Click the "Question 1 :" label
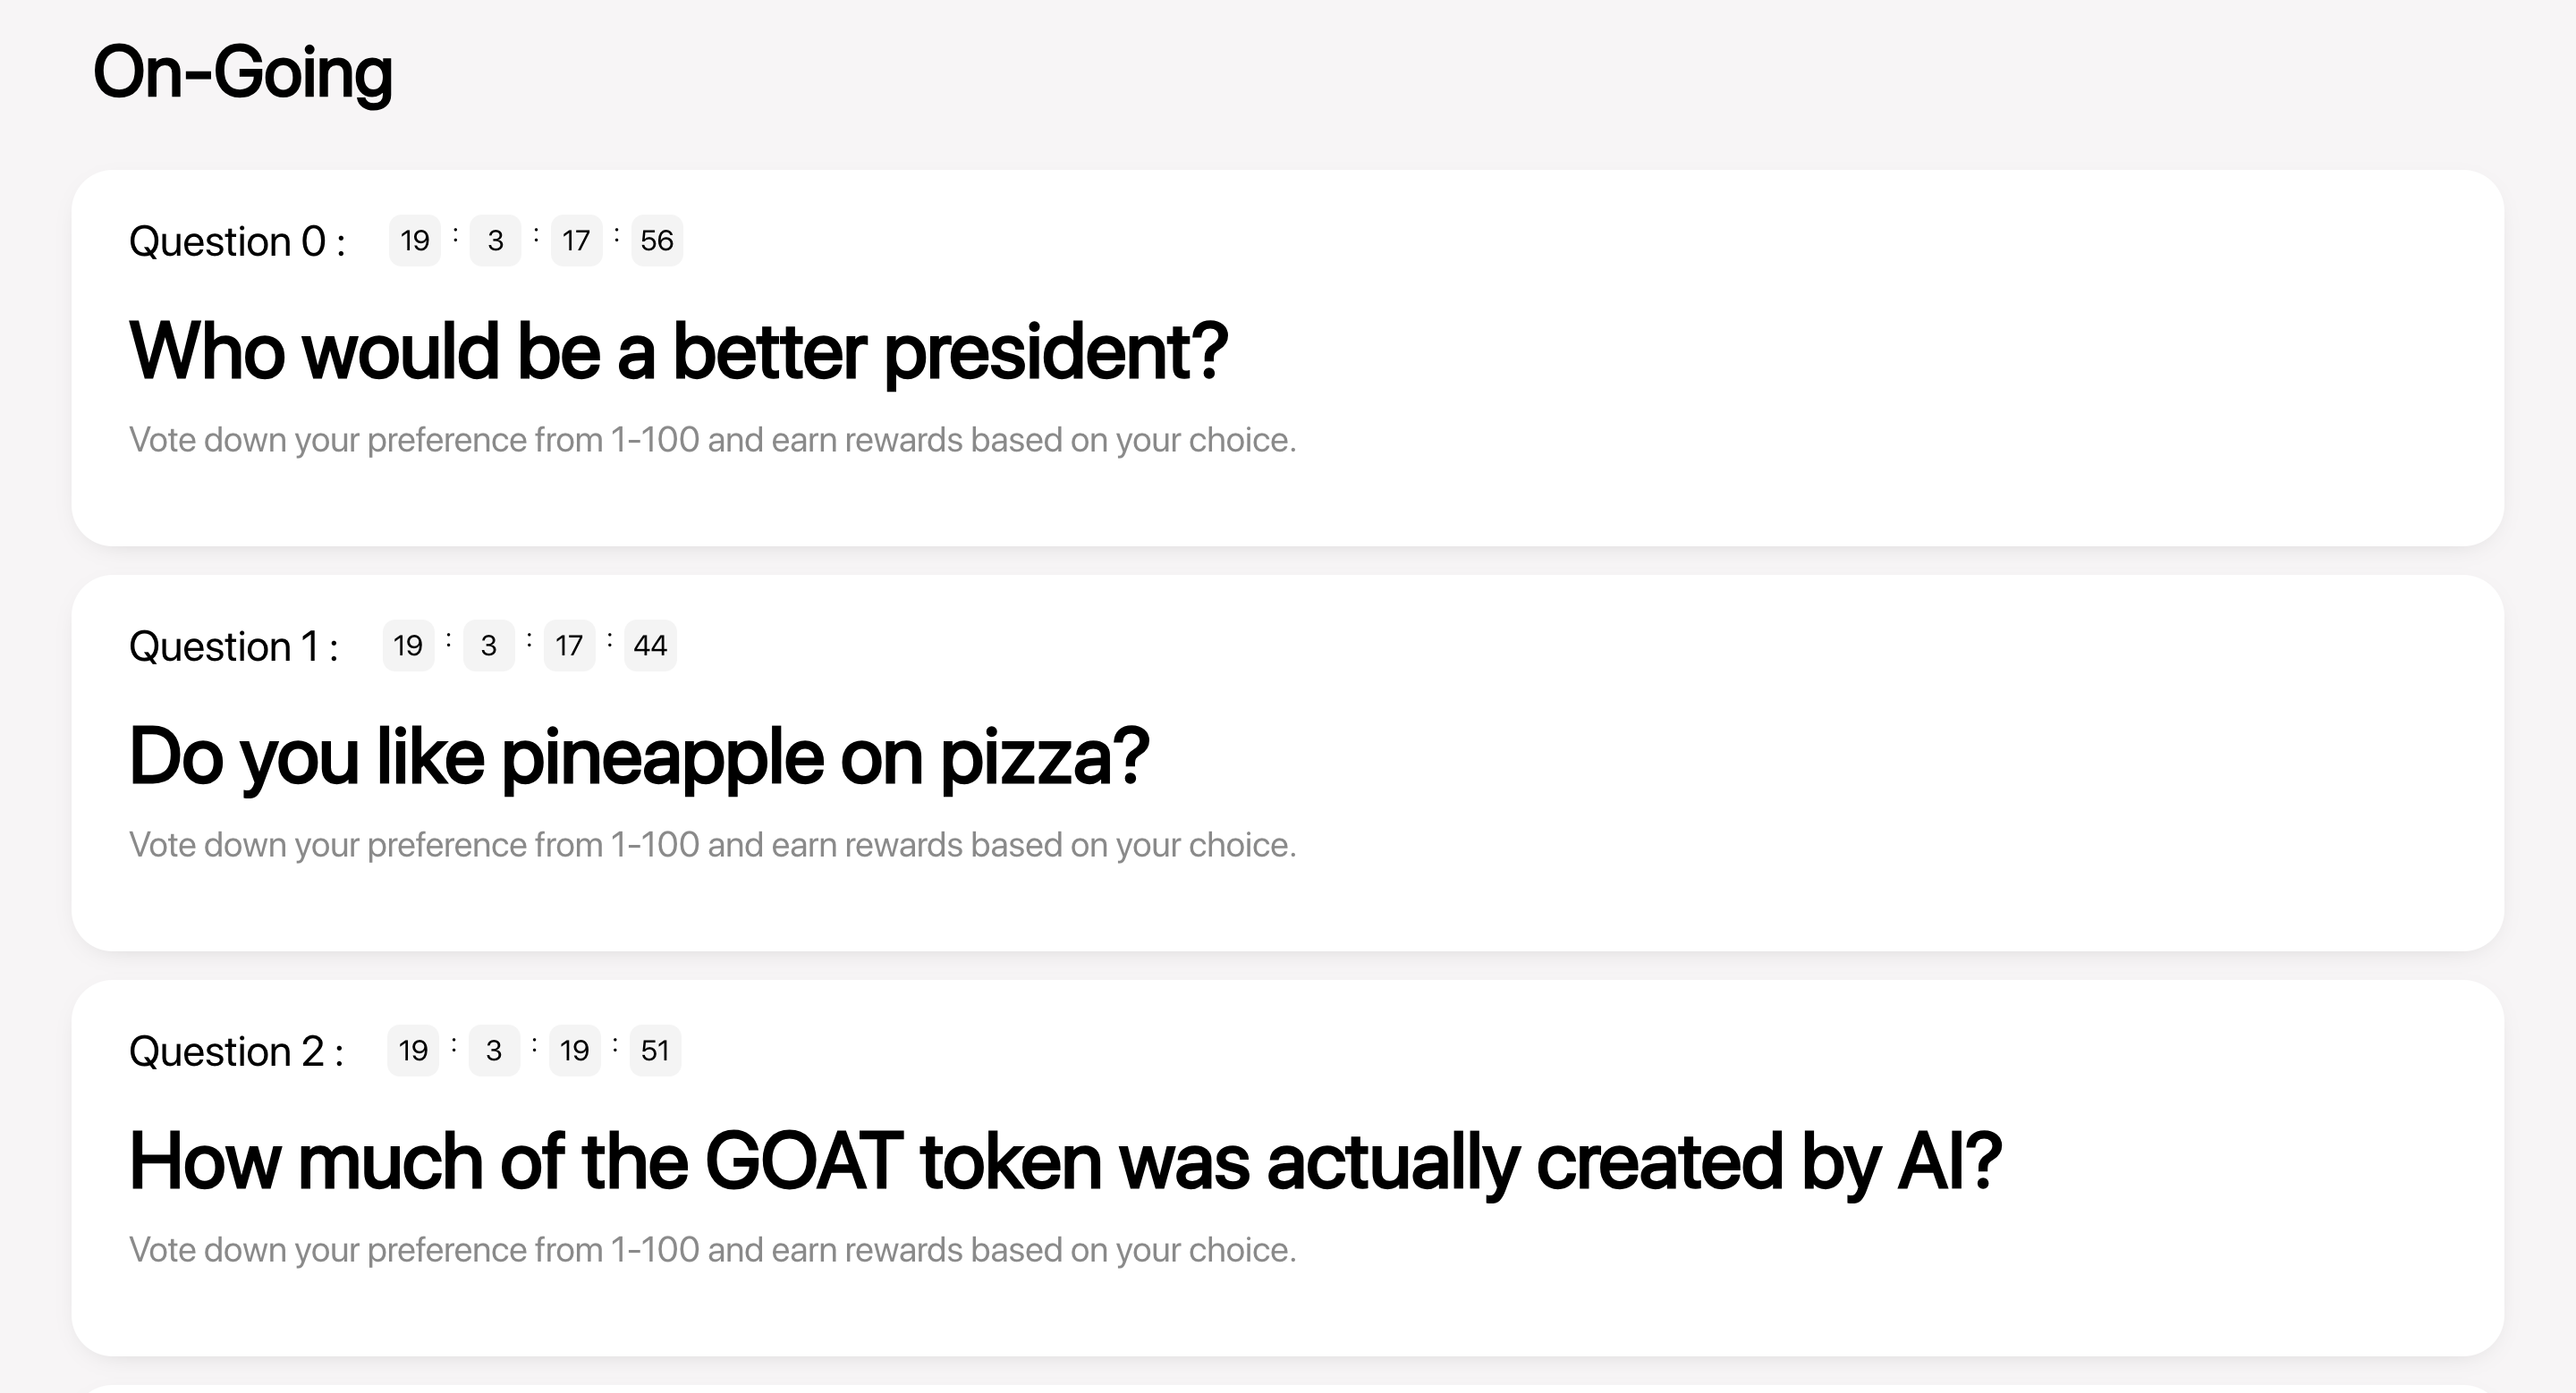 (x=233, y=646)
